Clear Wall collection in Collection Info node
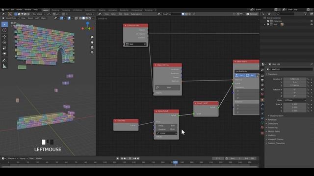This screenshot has width=314, height=176. click(145, 44)
